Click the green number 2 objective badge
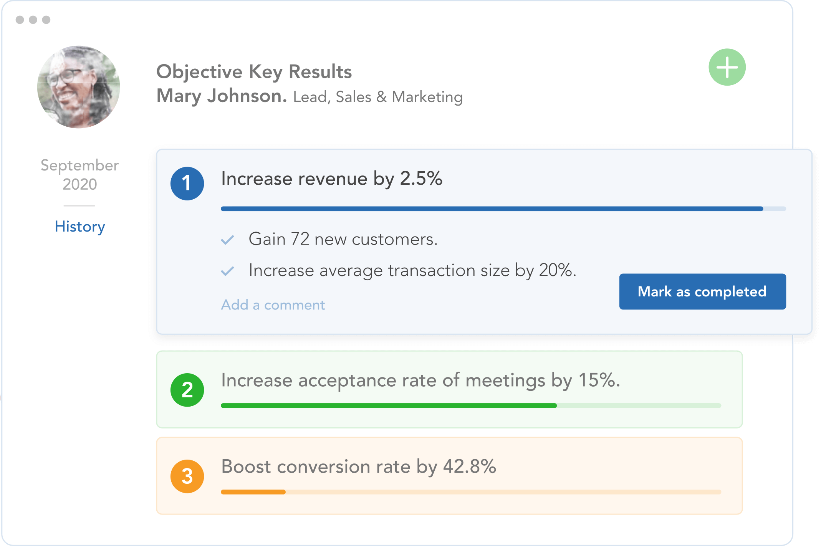The height and width of the screenshot is (546, 821). pos(187,390)
